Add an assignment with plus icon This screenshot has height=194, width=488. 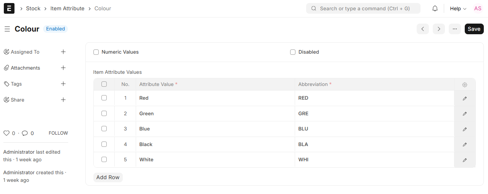63,52
